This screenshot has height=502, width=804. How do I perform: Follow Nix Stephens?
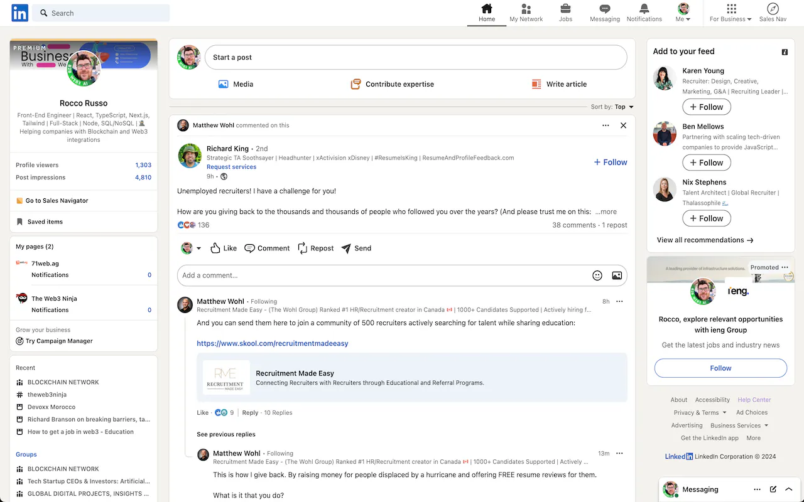tap(707, 218)
